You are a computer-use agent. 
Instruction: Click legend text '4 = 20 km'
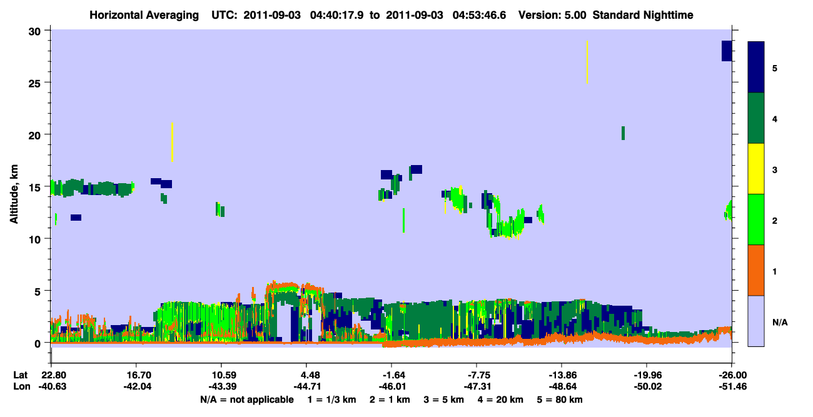(500, 399)
